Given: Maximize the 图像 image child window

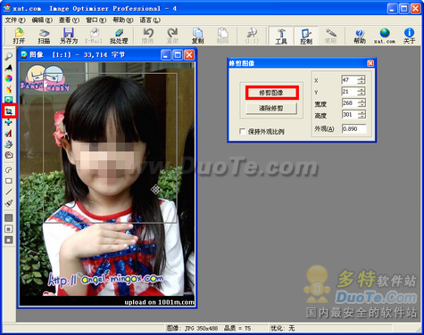Looking at the screenshot, I should coord(178,55).
